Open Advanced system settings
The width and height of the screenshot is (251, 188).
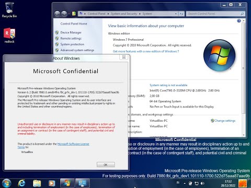77,50
